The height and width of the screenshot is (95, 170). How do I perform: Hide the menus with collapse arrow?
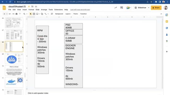[x=161, y=14]
